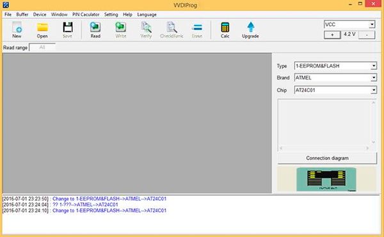Screen dimensions: 384x237
Task: Open the VCC dropdown selector
Action: tap(349, 24)
